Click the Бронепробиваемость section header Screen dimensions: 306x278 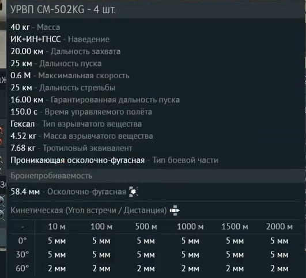(51, 176)
